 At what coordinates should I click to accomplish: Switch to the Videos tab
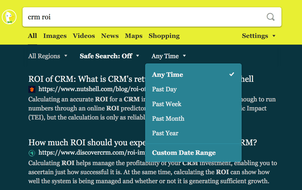pos(84,36)
